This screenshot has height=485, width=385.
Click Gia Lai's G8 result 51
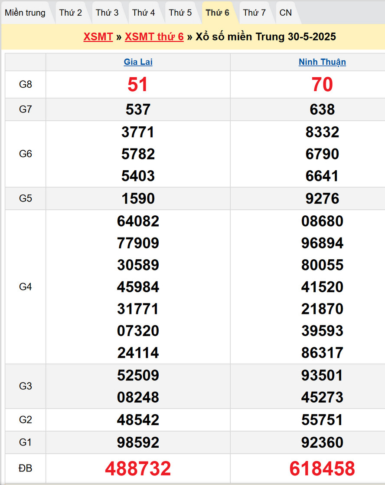click(x=138, y=85)
